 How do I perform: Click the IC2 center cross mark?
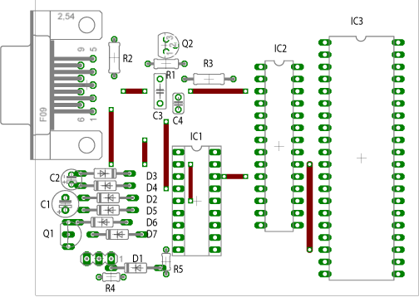coord(279,146)
